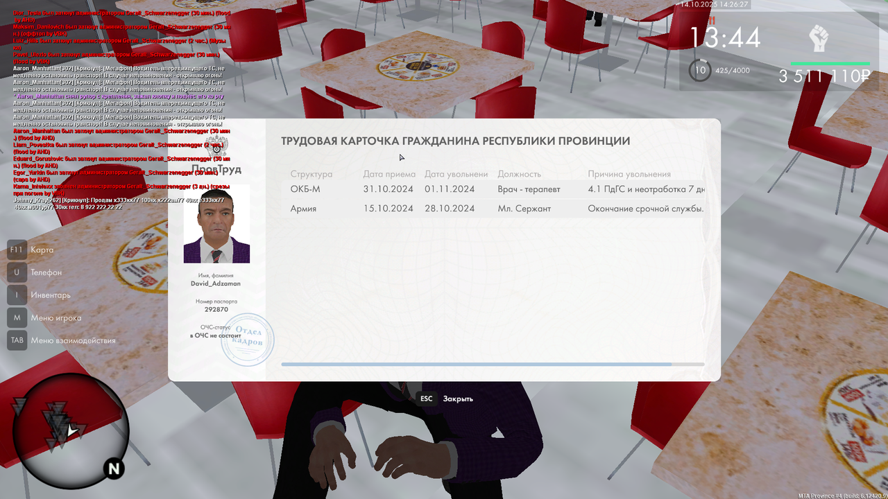Click the TAB key badge
888x499 pixels.
tap(17, 340)
